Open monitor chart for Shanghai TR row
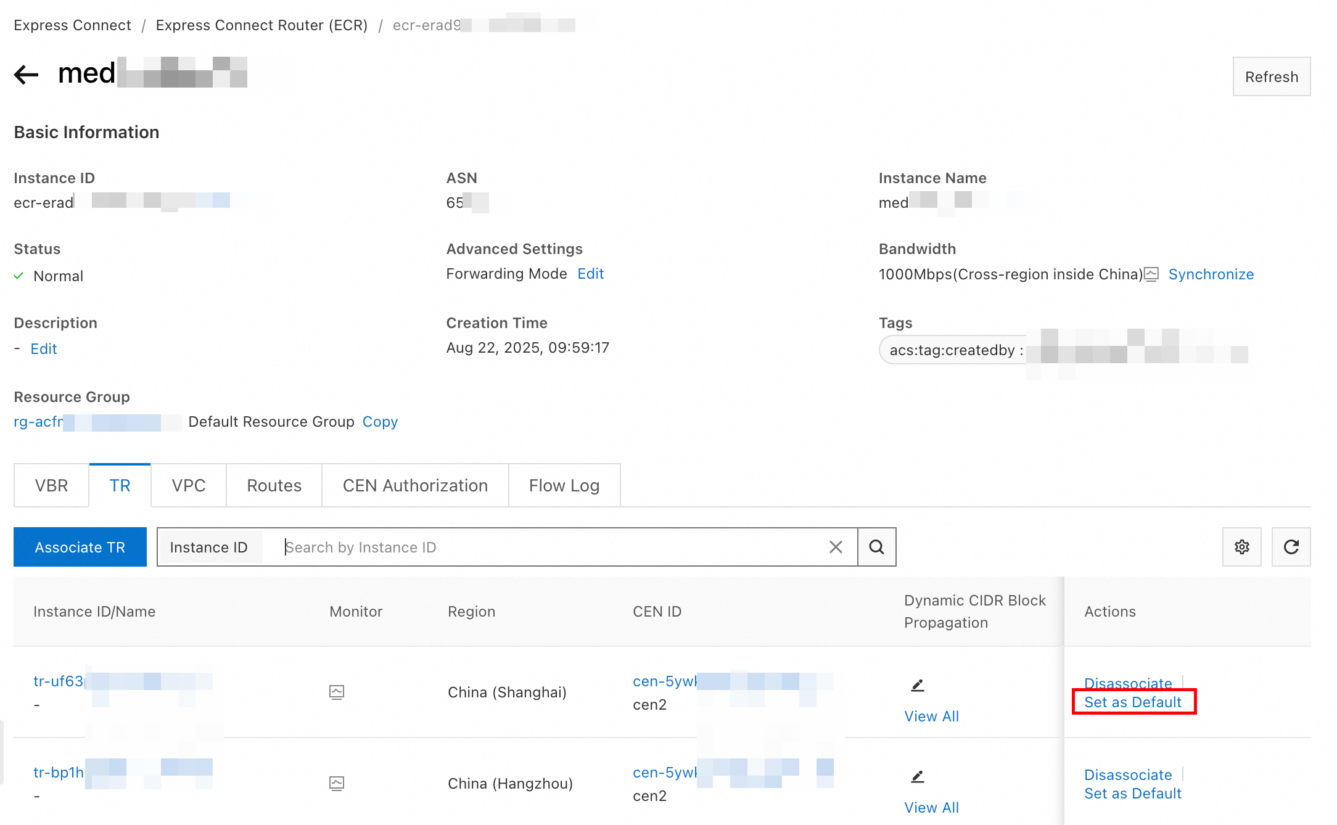 point(337,692)
